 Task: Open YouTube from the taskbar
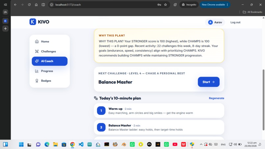pyautogui.click(x=175, y=144)
